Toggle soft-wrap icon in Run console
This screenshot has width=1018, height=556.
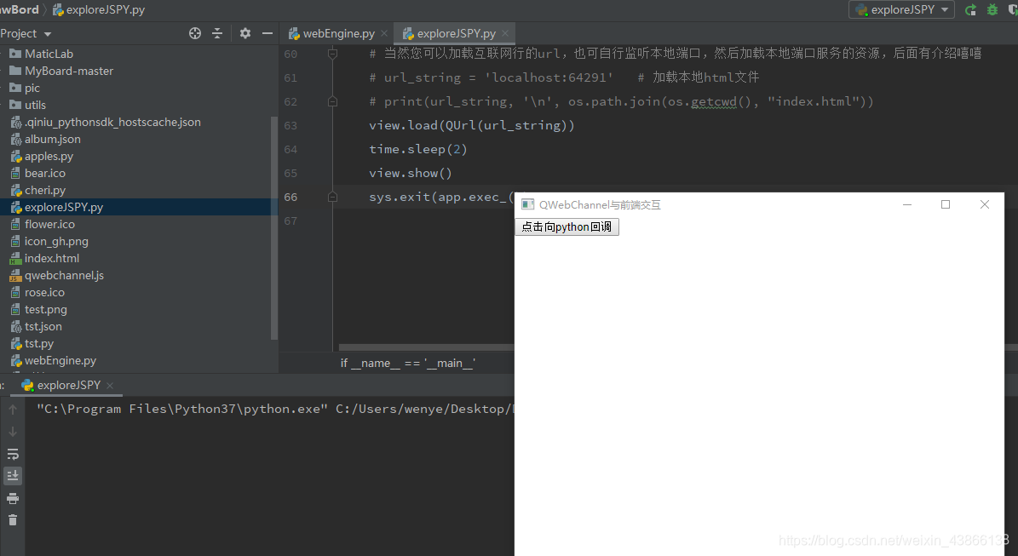12,454
